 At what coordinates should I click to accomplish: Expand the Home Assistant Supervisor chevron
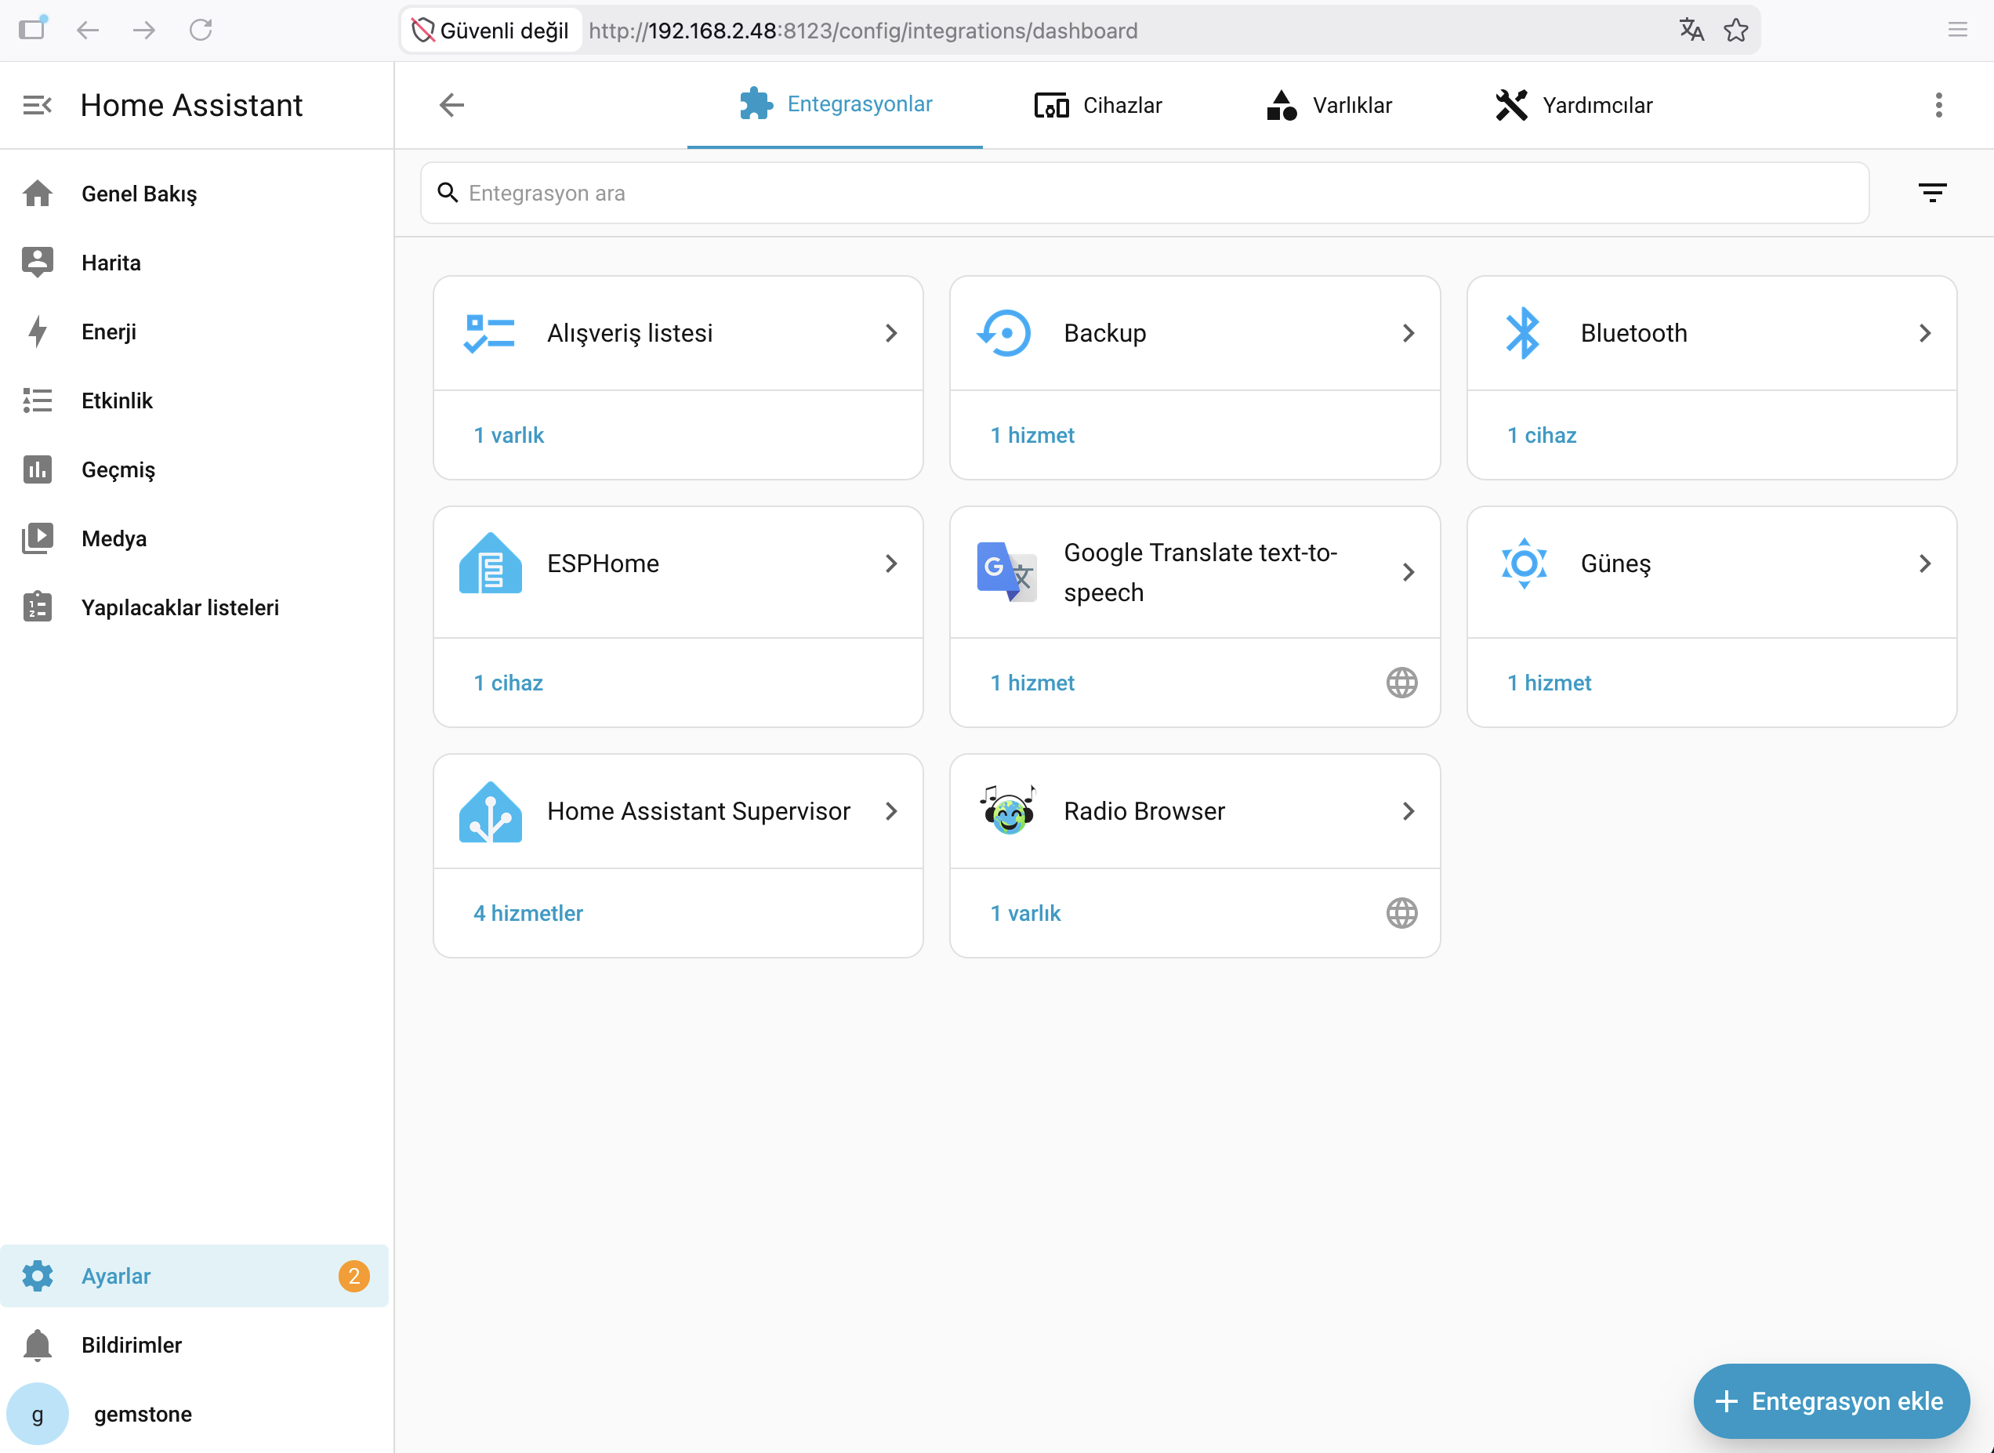[891, 811]
